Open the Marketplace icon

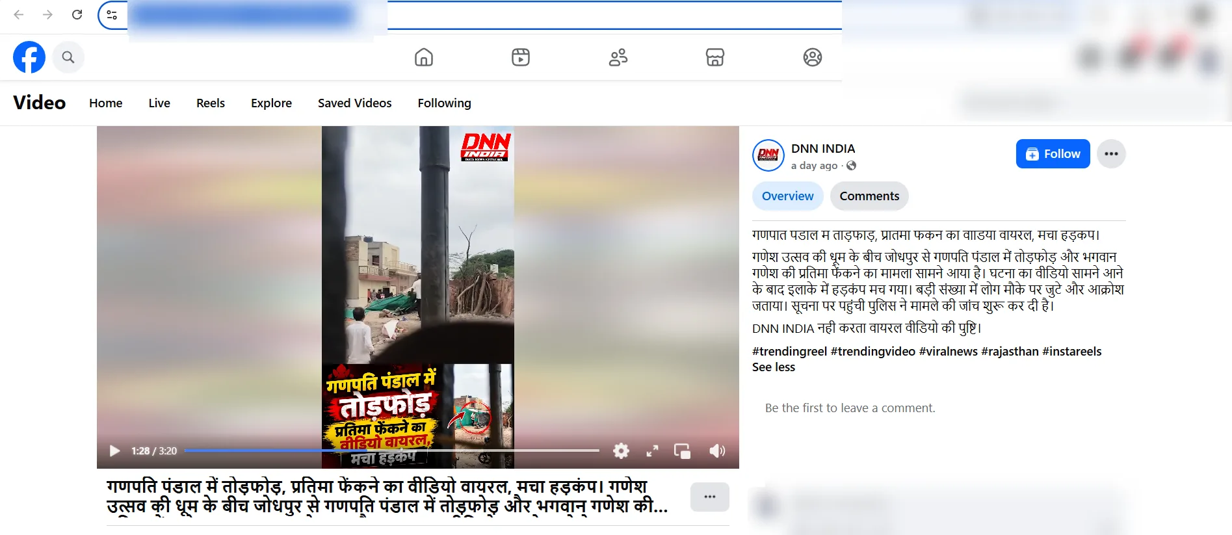(715, 57)
